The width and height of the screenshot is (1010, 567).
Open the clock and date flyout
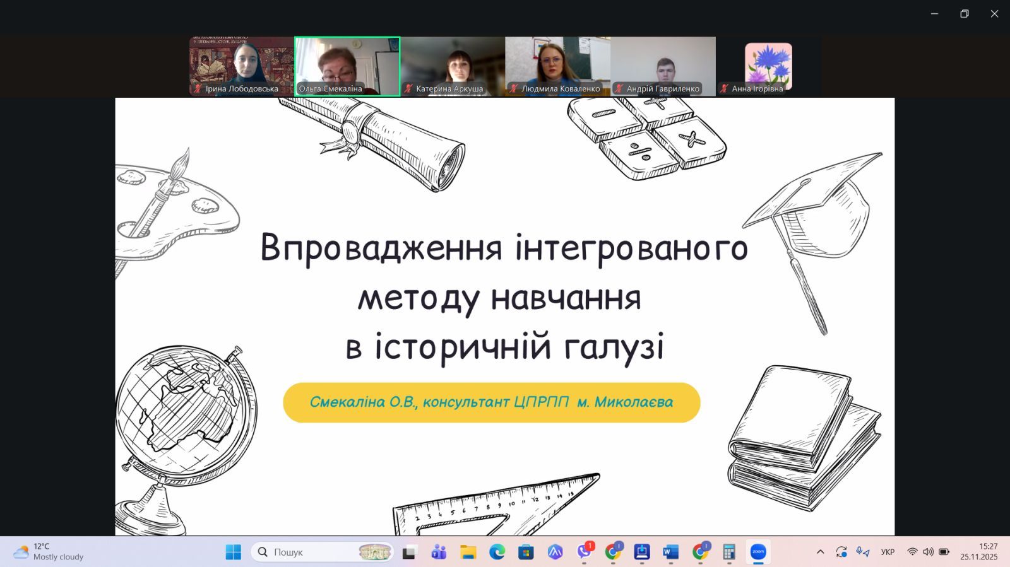979,552
